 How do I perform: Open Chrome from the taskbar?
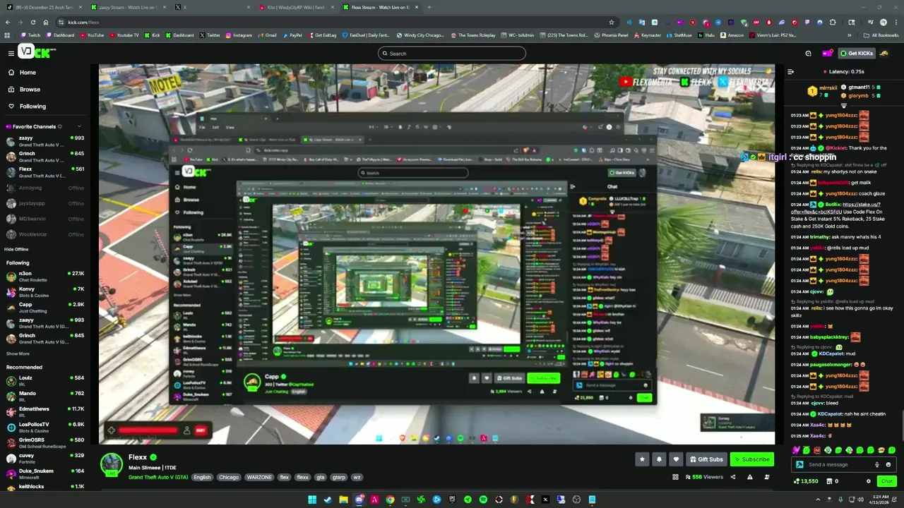[390, 500]
